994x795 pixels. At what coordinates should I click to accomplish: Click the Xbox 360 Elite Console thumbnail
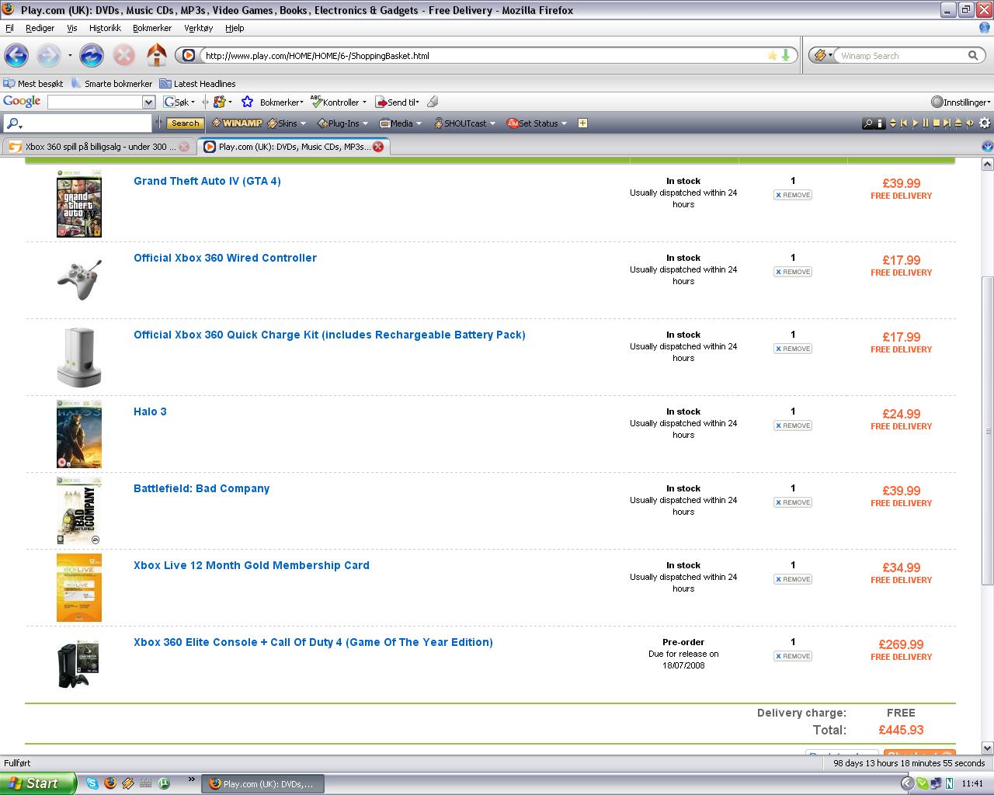(x=78, y=665)
